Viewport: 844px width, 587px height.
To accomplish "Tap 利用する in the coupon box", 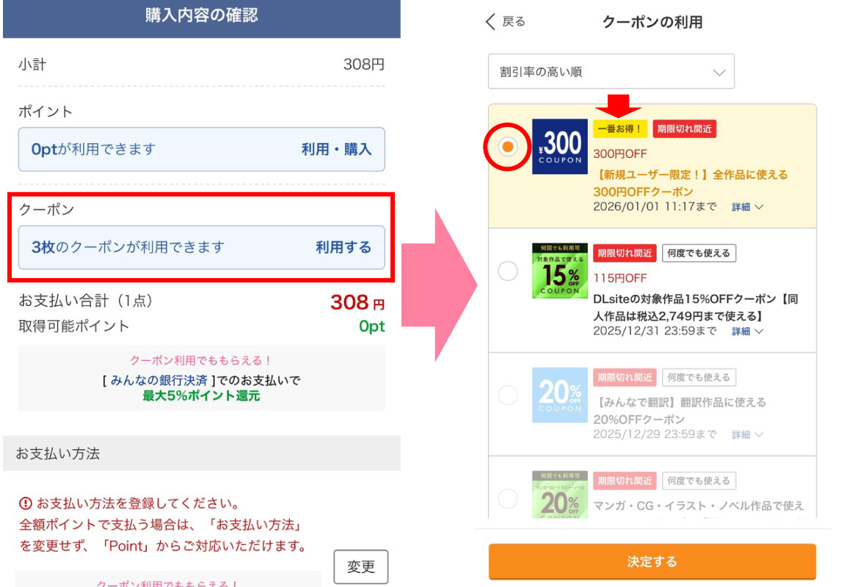I will point(343,247).
